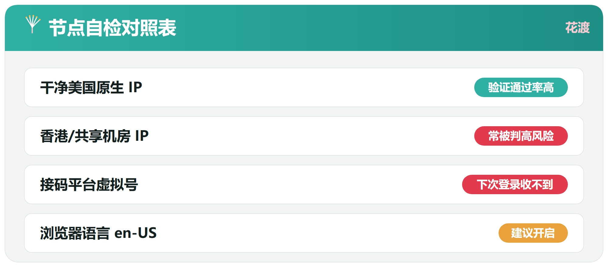Select the 常被判高风险 red badge
Viewport: 608px width, 267px height.
521,136
